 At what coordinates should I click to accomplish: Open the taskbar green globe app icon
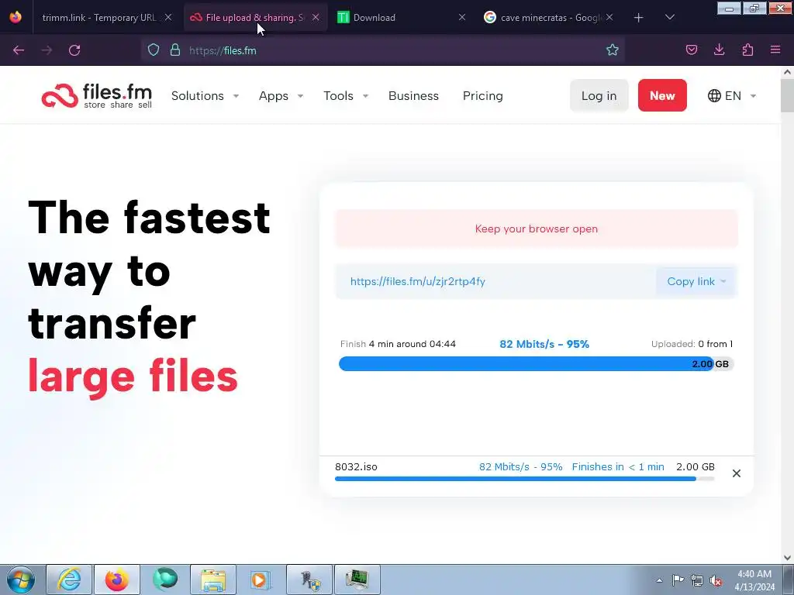coord(165,580)
